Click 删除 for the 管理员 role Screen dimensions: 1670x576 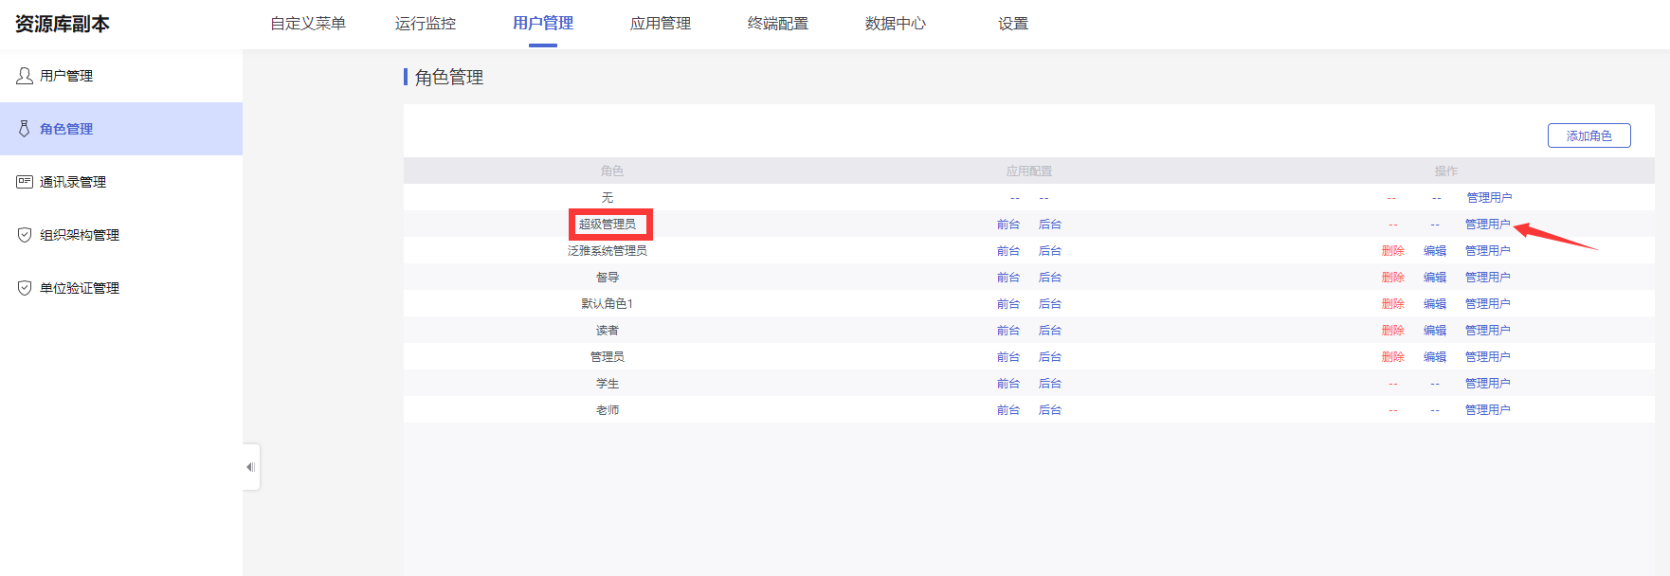(x=1393, y=357)
